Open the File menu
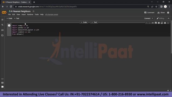This screenshot has height=97, width=172. coord(9,15)
